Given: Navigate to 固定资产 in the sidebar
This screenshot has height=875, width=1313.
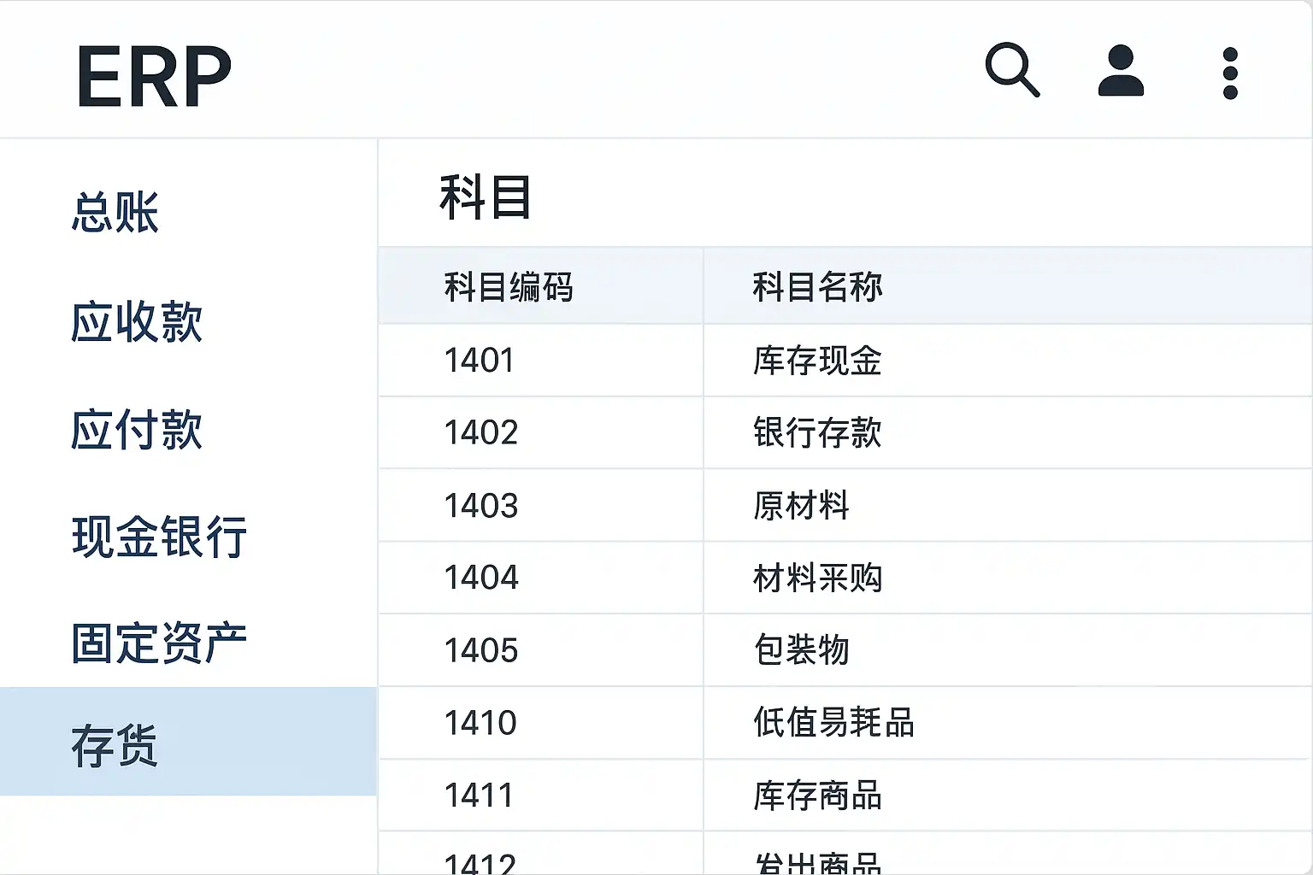Looking at the screenshot, I should point(160,643).
